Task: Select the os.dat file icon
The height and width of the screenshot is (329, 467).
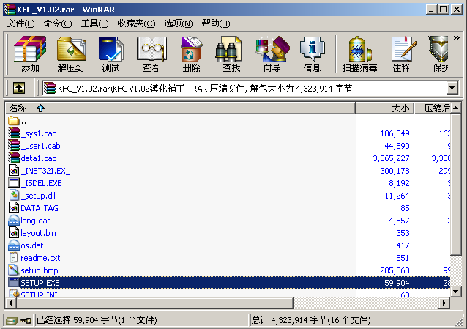Action: pos(14,245)
